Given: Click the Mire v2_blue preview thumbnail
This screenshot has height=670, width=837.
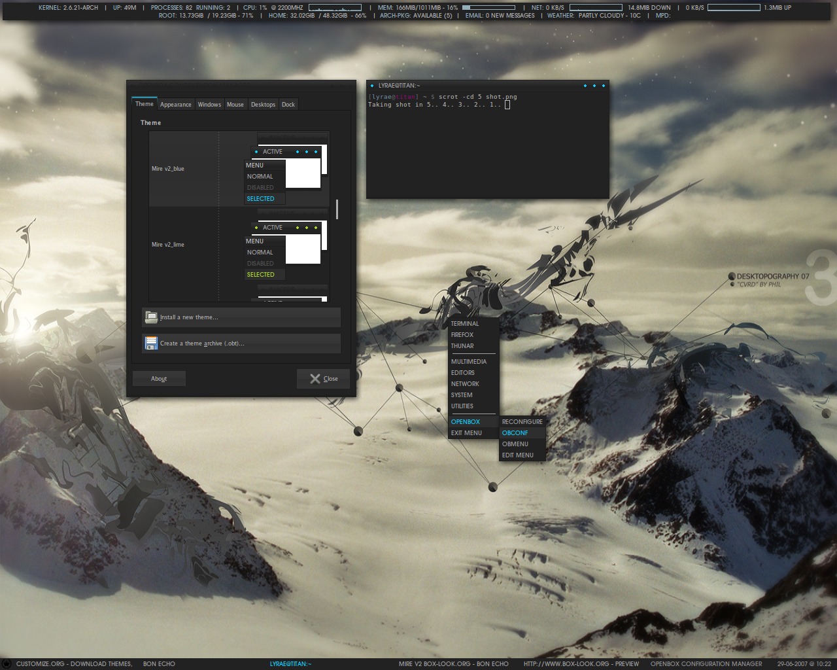Looking at the screenshot, I should pos(286,169).
